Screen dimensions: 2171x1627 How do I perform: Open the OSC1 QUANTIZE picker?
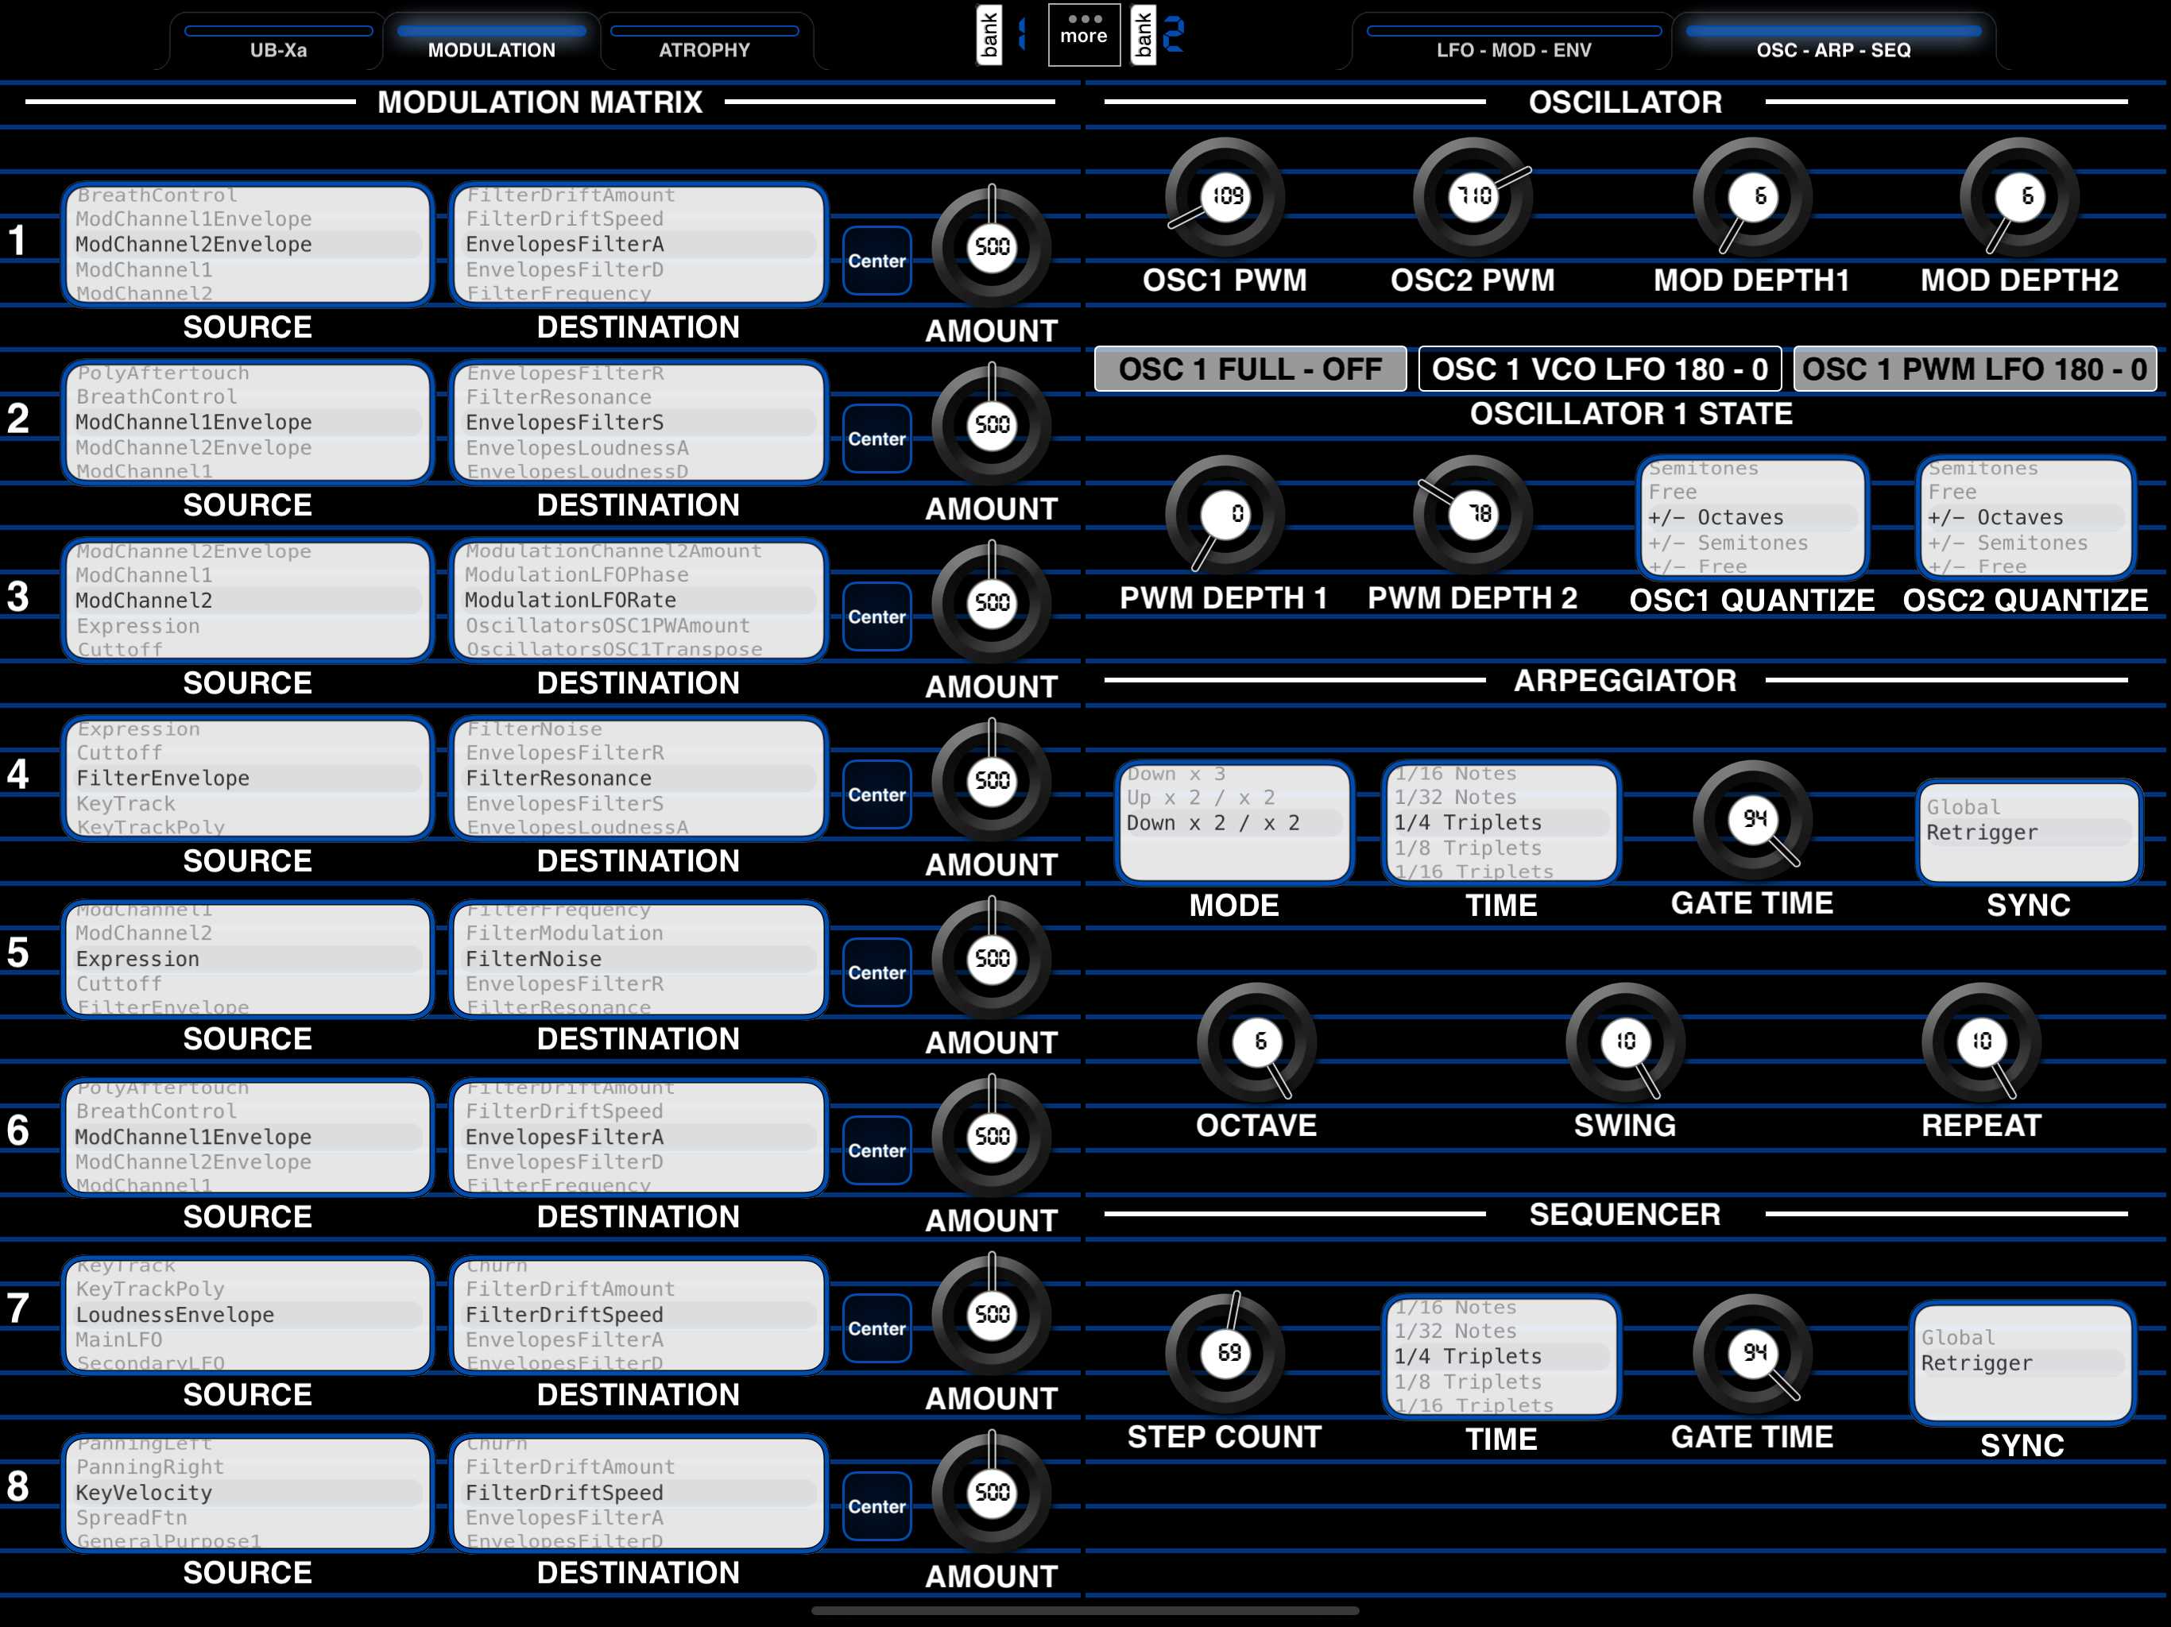click(1752, 517)
